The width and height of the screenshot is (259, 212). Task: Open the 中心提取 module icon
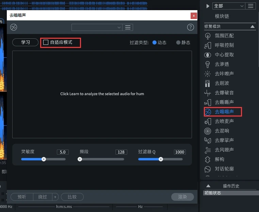pos(208,55)
